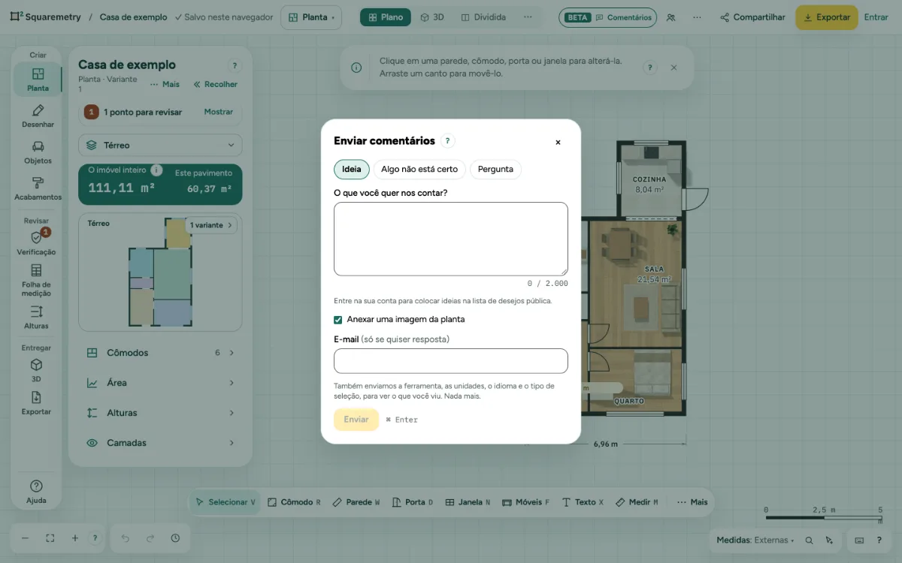The image size is (902, 563).
Task: Open the 1 variante selector
Action: click(x=212, y=225)
